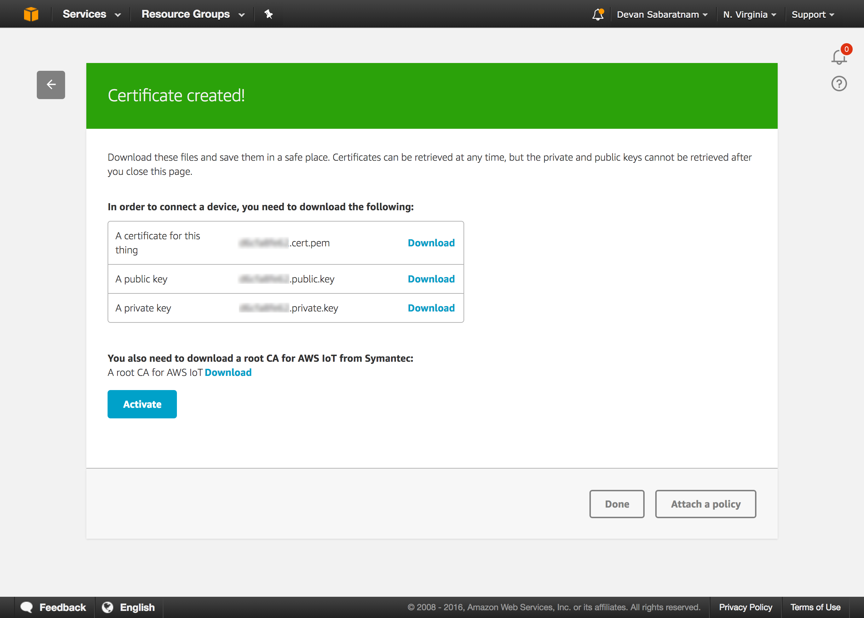This screenshot has width=864, height=618.
Task: Open the Support menu
Action: [x=813, y=15]
